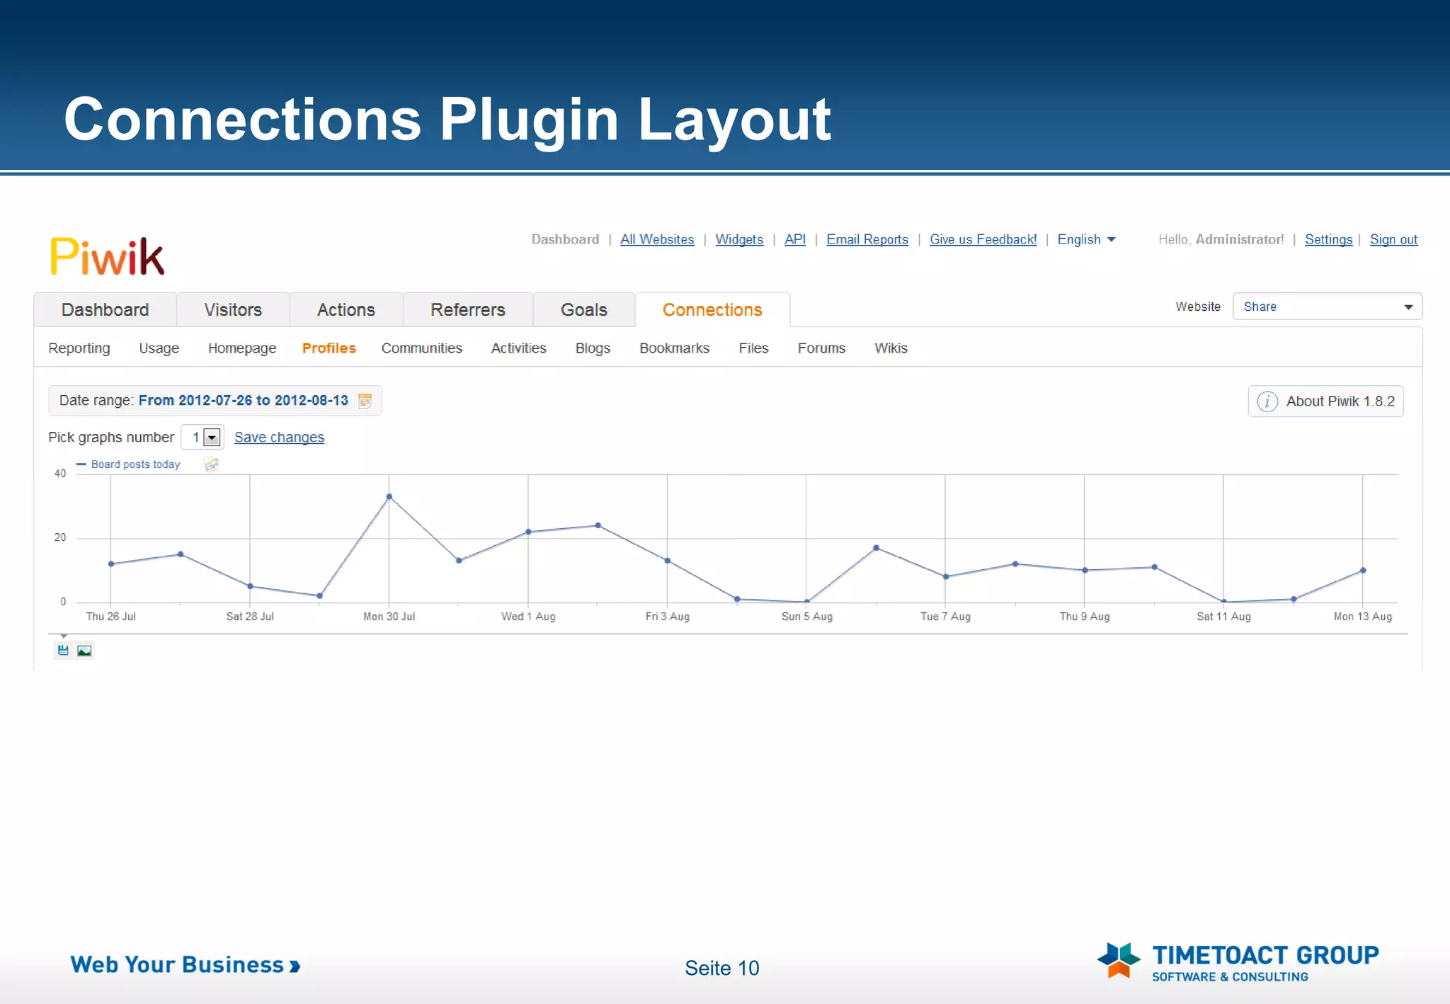Open the Reporting submenu
The image size is (1450, 1004).
coord(79,348)
